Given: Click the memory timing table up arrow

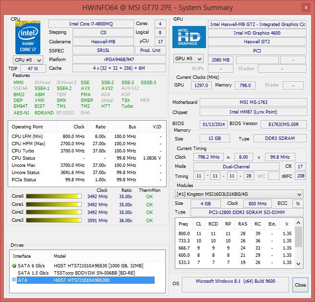Looking at the screenshot, I should (x=298, y=223).
